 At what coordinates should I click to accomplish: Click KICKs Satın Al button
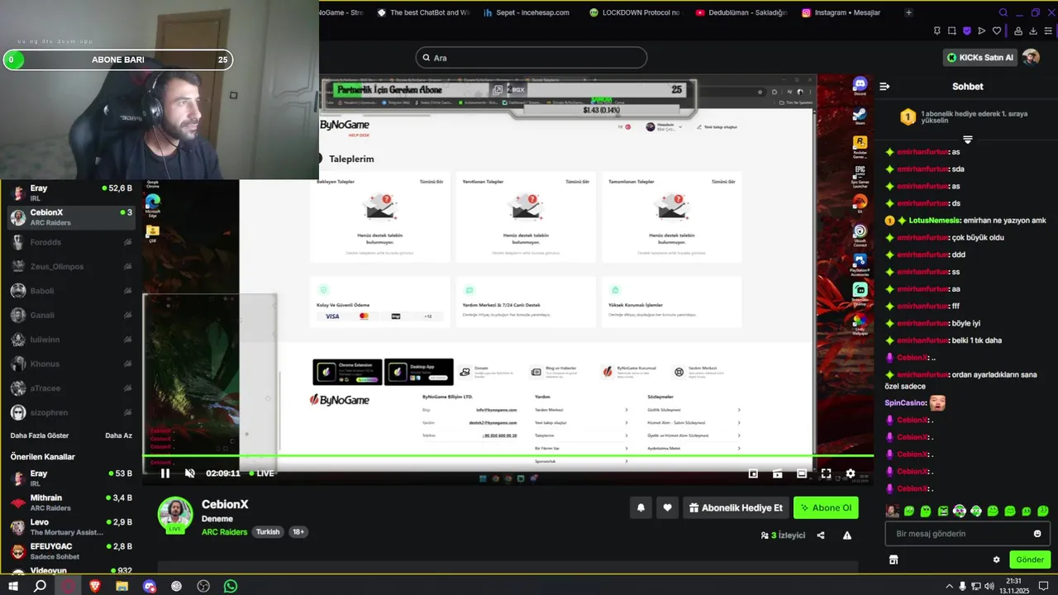pos(979,57)
